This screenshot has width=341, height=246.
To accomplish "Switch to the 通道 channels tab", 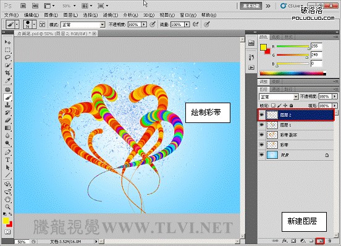I will click(x=276, y=90).
